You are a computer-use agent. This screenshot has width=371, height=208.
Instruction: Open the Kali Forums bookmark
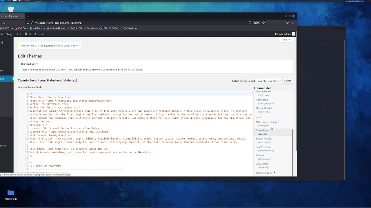coord(37,28)
